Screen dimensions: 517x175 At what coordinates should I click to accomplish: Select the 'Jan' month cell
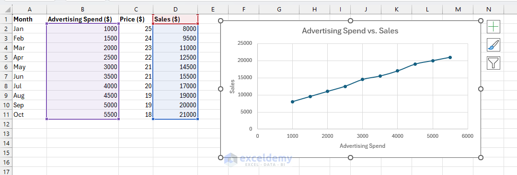pyautogui.click(x=30, y=29)
